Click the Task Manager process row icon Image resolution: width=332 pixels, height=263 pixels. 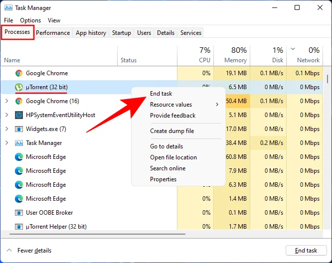(19, 143)
